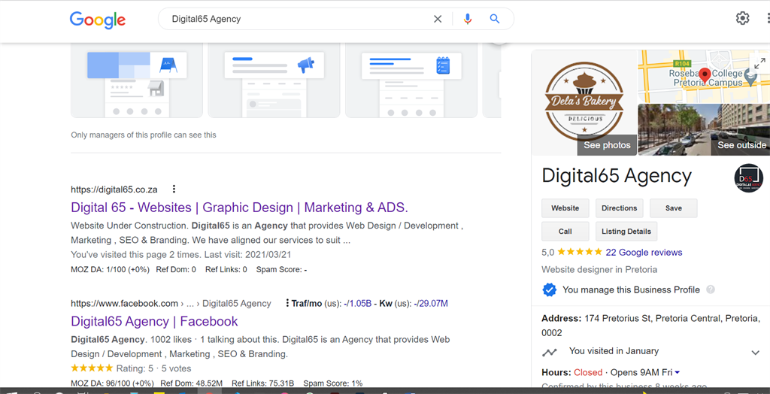Viewport: 770px width, 394px height.
Task: Open Digital65 Agency Facebook result
Action: point(154,321)
